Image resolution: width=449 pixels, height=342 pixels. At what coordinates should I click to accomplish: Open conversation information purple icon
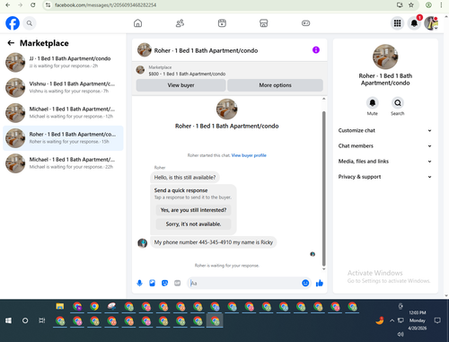click(316, 50)
